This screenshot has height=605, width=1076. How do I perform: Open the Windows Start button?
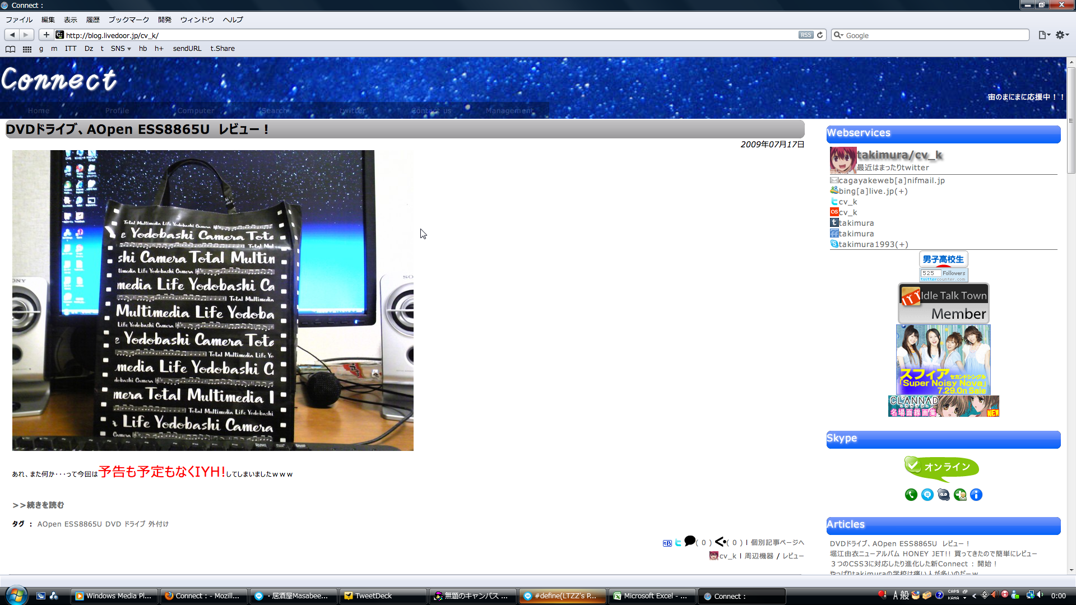pos(16,595)
